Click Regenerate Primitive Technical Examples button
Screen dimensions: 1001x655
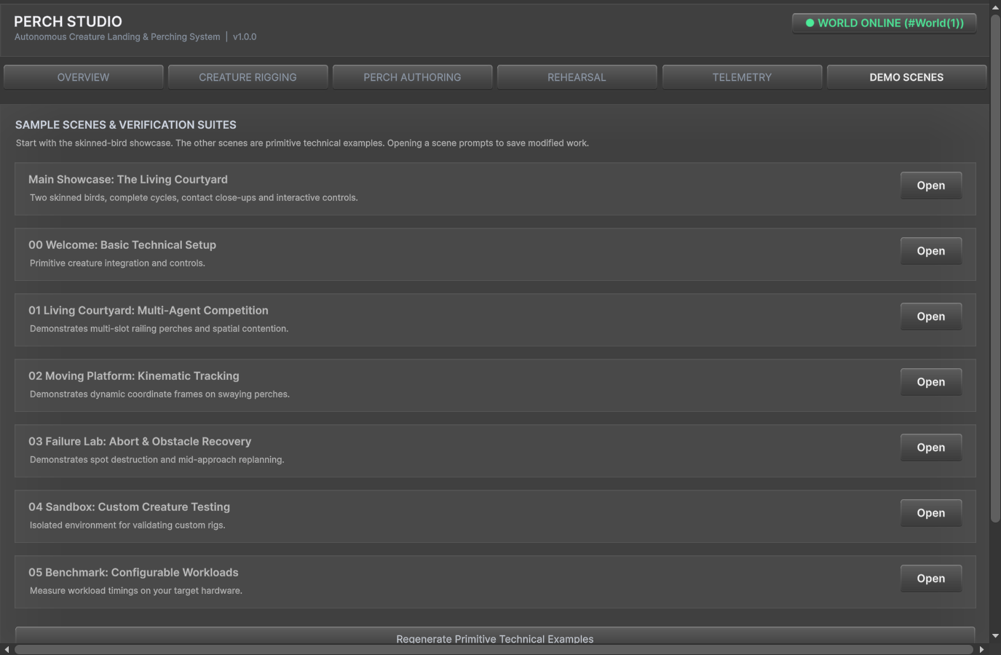point(495,636)
